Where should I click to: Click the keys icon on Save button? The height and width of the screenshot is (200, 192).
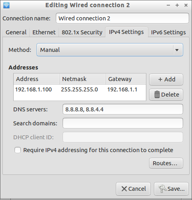[162, 189]
